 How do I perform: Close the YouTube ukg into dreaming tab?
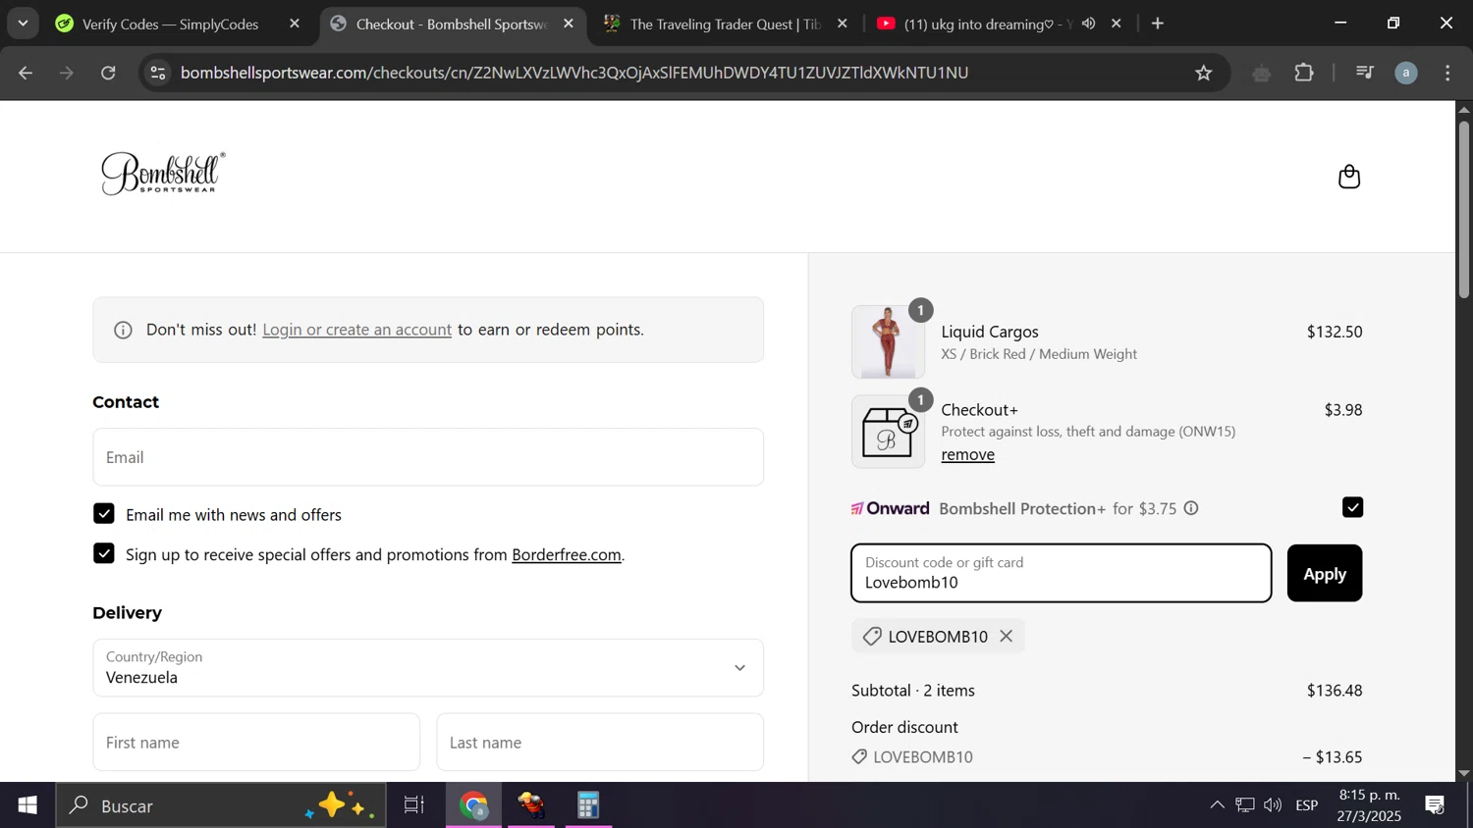pyautogui.click(x=1117, y=24)
